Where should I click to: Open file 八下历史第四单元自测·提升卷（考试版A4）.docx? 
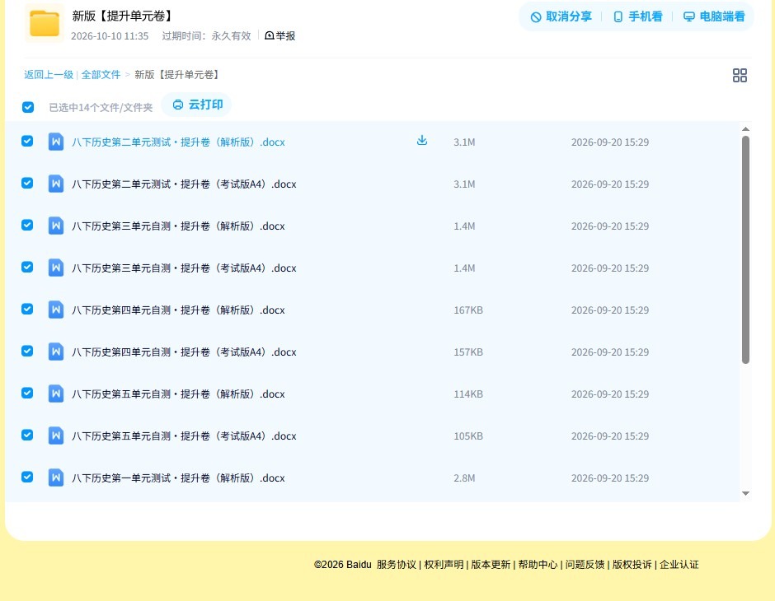click(184, 352)
